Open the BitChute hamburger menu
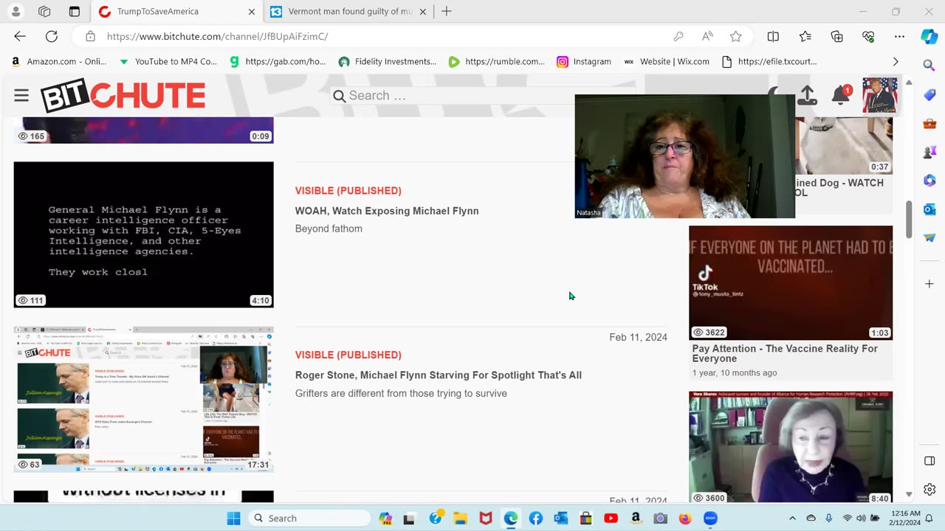Screen dimensions: 945x531 (x=21, y=95)
